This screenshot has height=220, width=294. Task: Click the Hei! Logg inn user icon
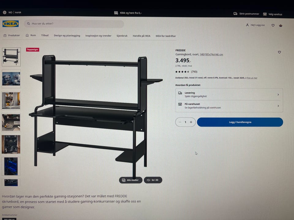(247, 25)
